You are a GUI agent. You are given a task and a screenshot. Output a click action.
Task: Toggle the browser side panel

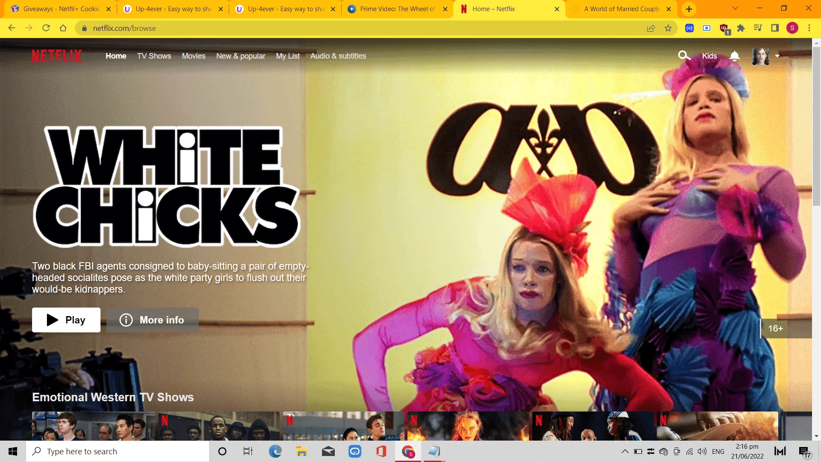[x=775, y=28]
